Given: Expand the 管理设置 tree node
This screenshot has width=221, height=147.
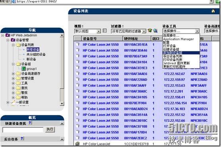Looking at the screenshot, I should click(13, 78).
